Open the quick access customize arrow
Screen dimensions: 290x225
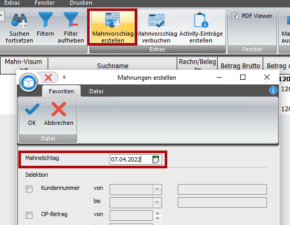coord(64,77)
